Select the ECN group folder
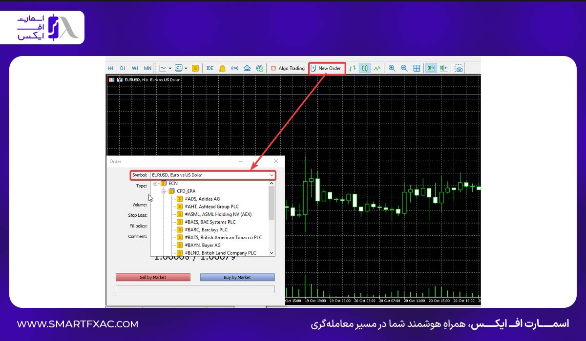 pos(169,184)
